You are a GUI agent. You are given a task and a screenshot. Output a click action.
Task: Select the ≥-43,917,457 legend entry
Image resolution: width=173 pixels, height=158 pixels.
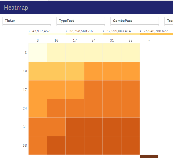pyautogui.click(x=39, y=31)
